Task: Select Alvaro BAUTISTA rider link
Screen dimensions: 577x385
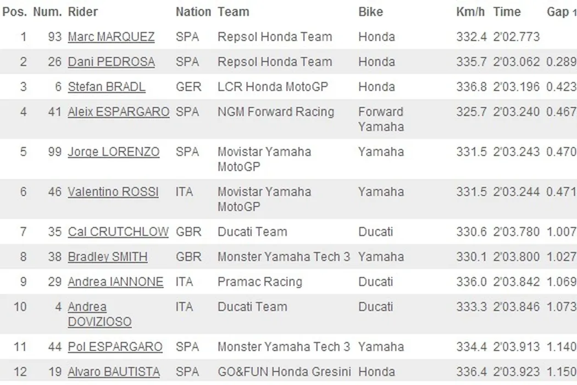Action: click(x=114, y=372)
